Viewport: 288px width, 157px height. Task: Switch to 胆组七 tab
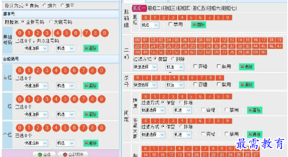point(229,8)
